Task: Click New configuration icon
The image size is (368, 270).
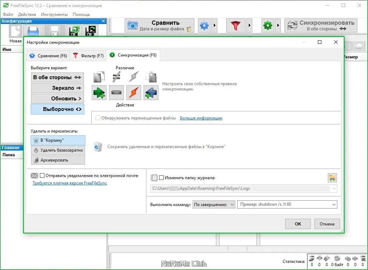Action: (16, 31)
